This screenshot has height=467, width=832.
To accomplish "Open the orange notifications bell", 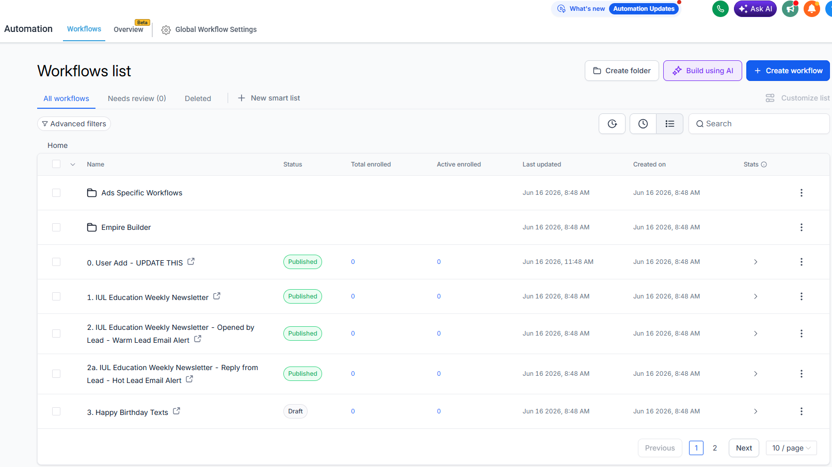I will coord(812,9).
